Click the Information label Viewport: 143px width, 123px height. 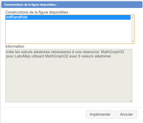[x=15, y=46]
